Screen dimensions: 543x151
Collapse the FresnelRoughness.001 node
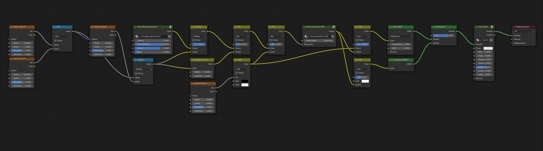click(135, 27)
